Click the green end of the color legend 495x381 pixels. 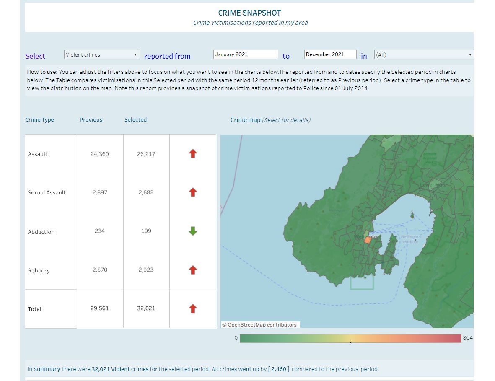[x=245, y=338]
